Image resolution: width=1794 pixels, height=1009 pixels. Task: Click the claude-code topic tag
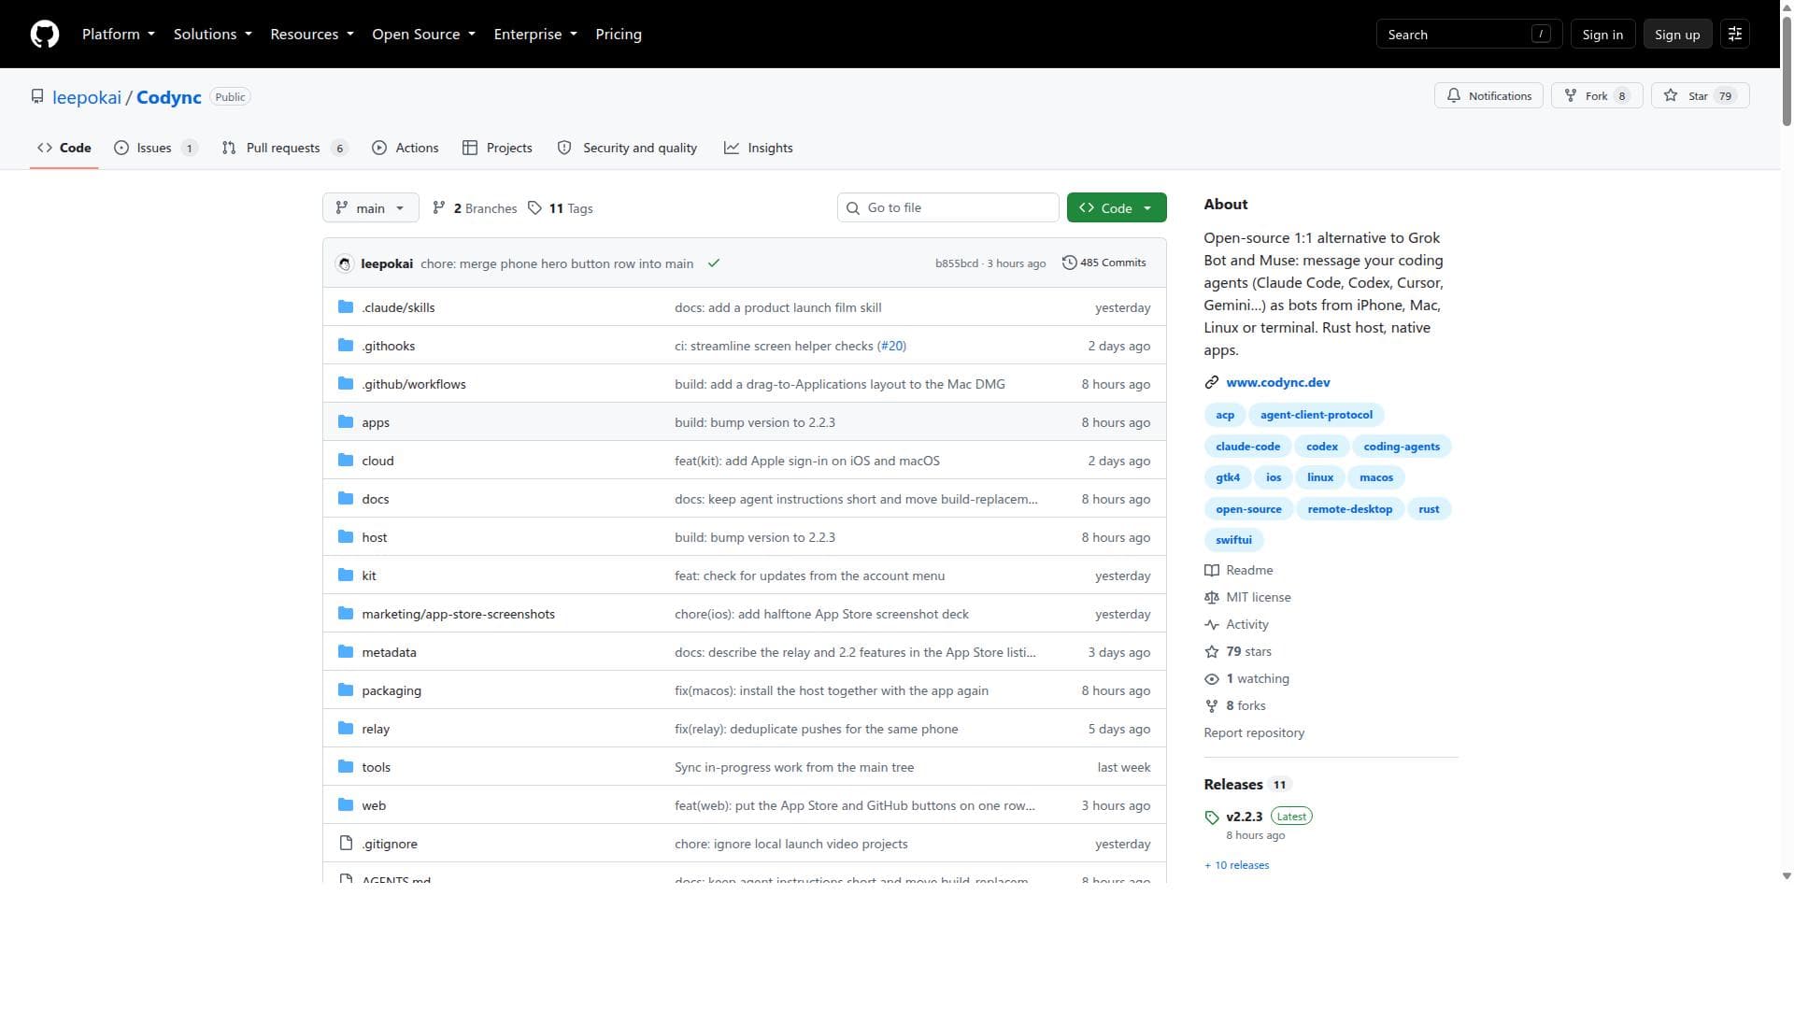(1247, 448)
